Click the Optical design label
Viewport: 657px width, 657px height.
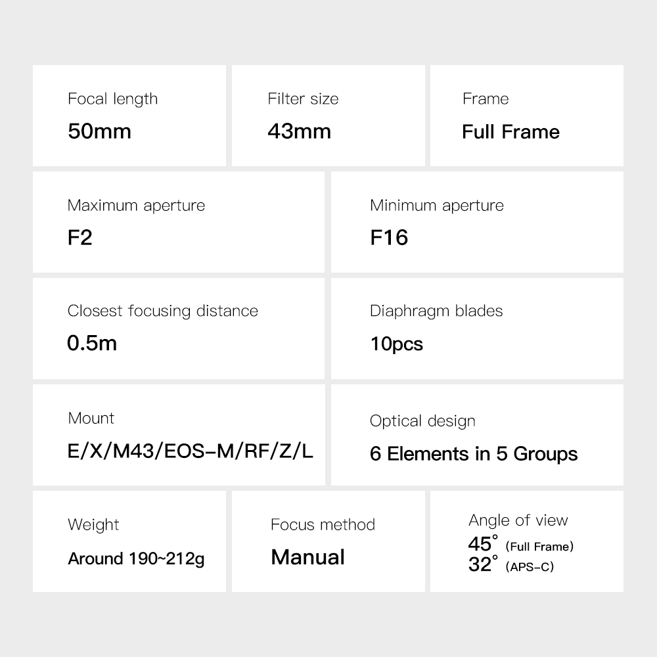pyautogui.click(x=422, y=421)
